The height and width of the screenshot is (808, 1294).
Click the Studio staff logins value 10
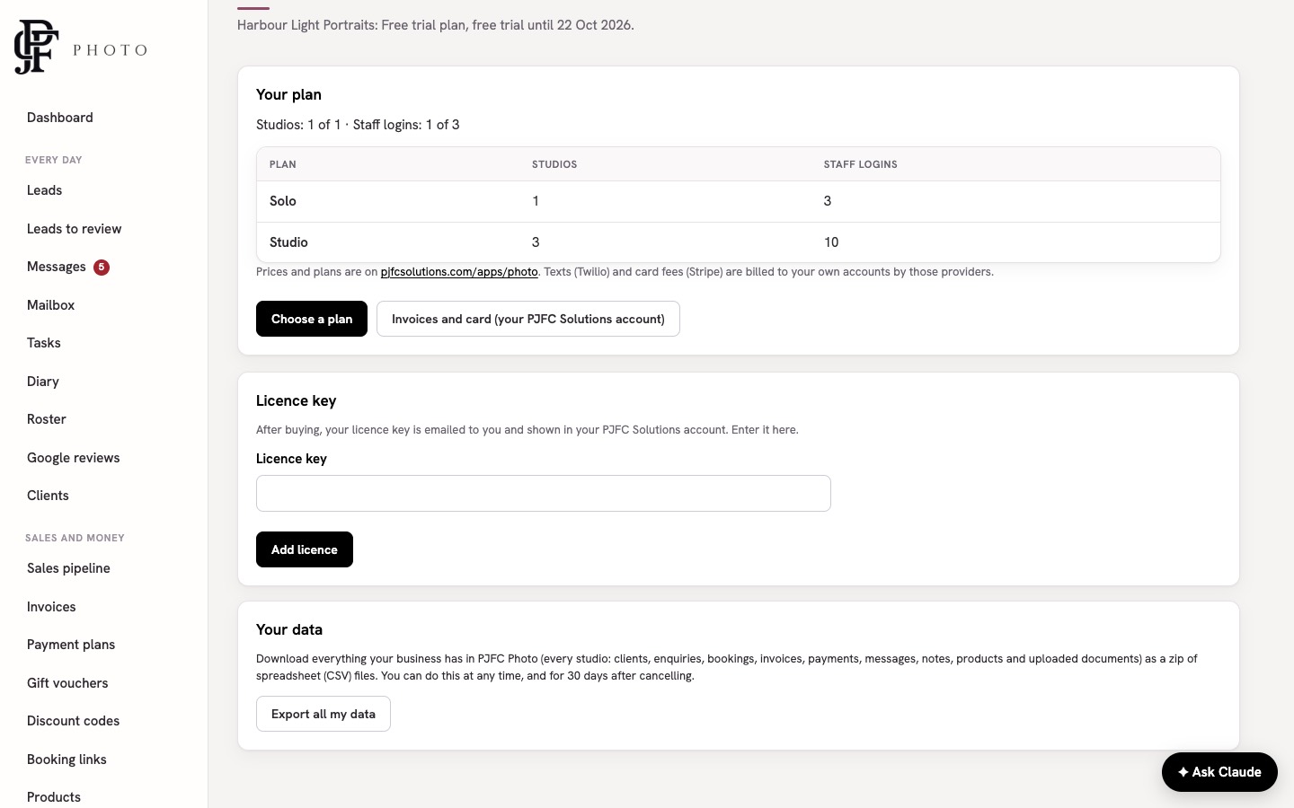(831, 242)
